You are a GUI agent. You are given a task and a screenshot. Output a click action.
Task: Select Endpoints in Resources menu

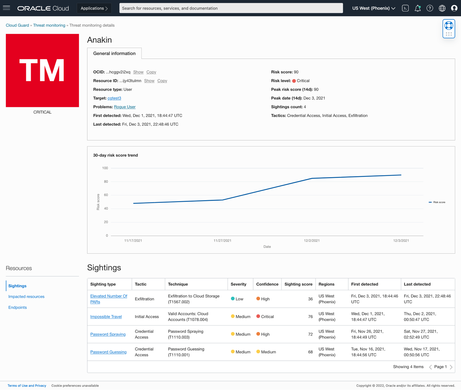17,307
